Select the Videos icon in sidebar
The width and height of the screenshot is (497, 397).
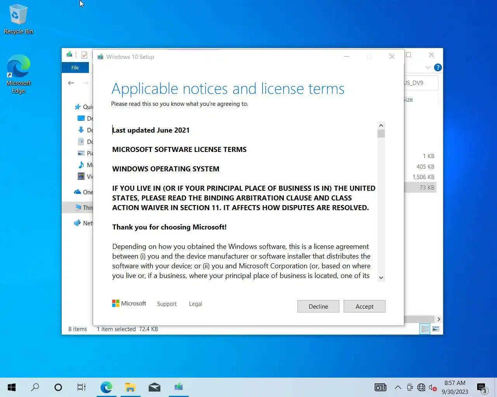pos(81,176)
